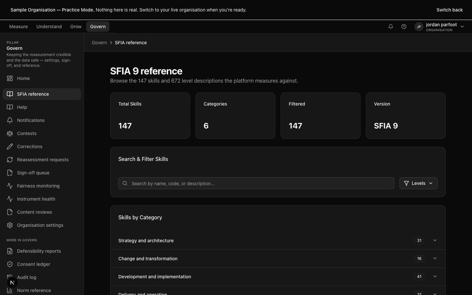The height and width of the screenshot is (295, 472).
Task: Open notifications via top bar bell icon
Action: [x=391, y=27]
